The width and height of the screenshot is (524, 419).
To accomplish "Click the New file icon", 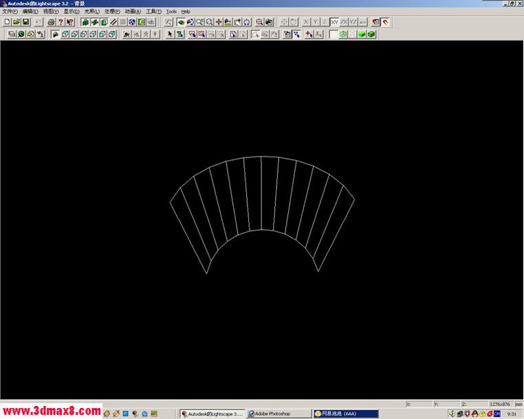I will tap(7, 22).
